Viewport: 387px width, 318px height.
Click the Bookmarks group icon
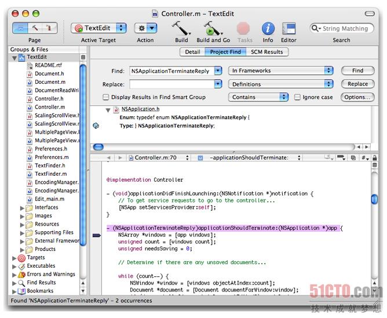[21, 291]
